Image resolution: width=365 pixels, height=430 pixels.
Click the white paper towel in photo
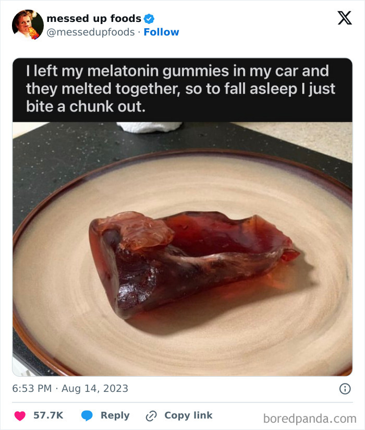tap(149, 127)
